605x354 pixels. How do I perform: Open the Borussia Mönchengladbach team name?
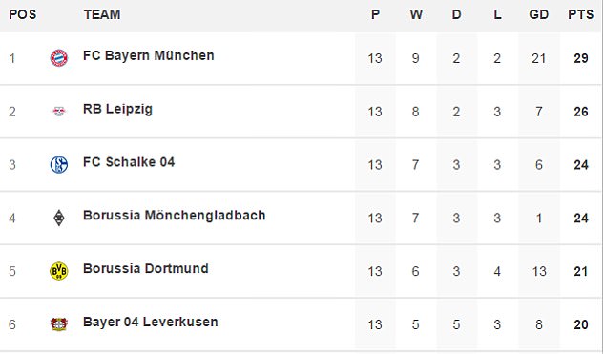point(175,216)
